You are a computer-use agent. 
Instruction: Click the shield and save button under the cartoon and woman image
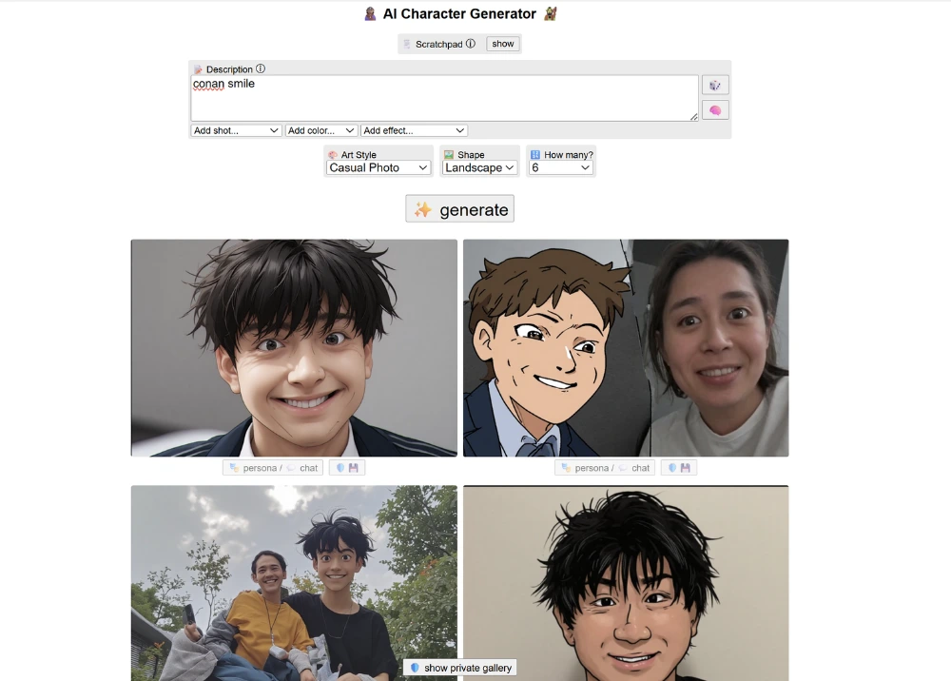(x=679, y=468)
